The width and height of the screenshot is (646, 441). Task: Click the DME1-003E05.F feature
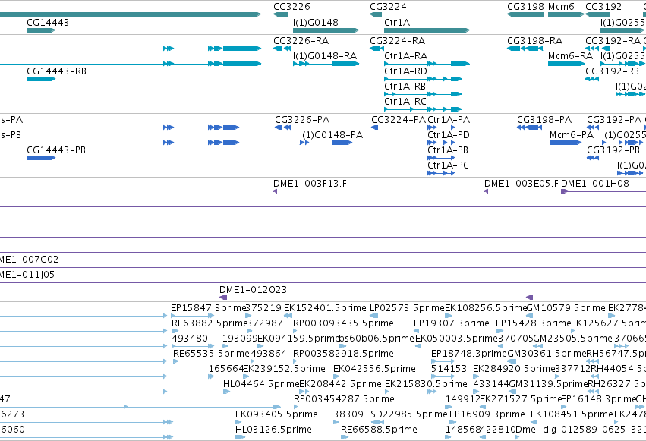pyautogui.click(x=486, y=191)
